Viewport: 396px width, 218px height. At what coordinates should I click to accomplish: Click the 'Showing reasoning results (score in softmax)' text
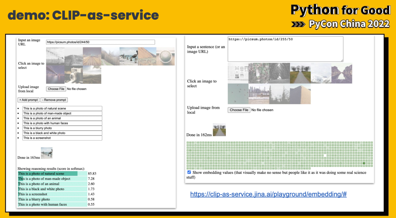(x=51, y=169)
